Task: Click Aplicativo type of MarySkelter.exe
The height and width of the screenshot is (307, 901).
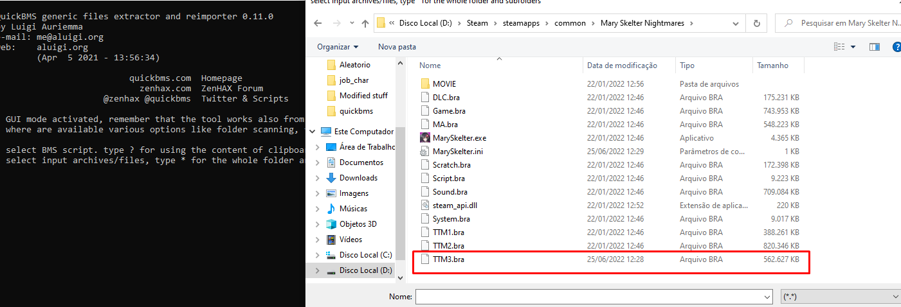Action: pyautogui.click(x=696, y=138)
